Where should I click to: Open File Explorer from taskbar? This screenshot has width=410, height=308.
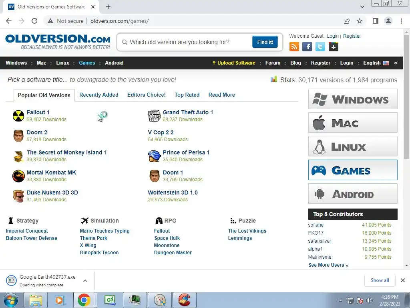[x=36, y=300]
